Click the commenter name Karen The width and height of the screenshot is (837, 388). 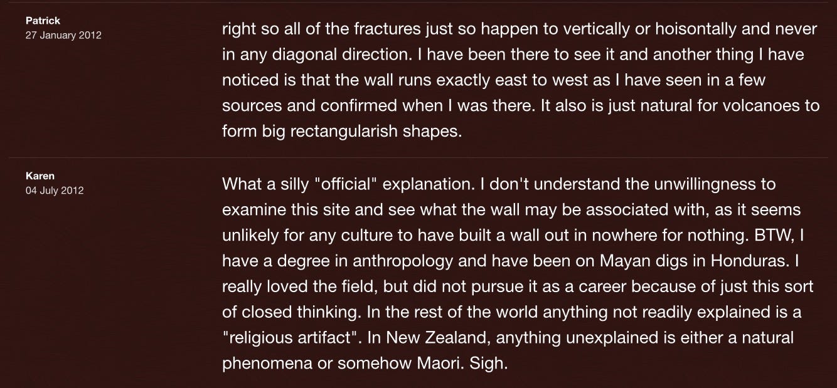click(x=40, y=176)
